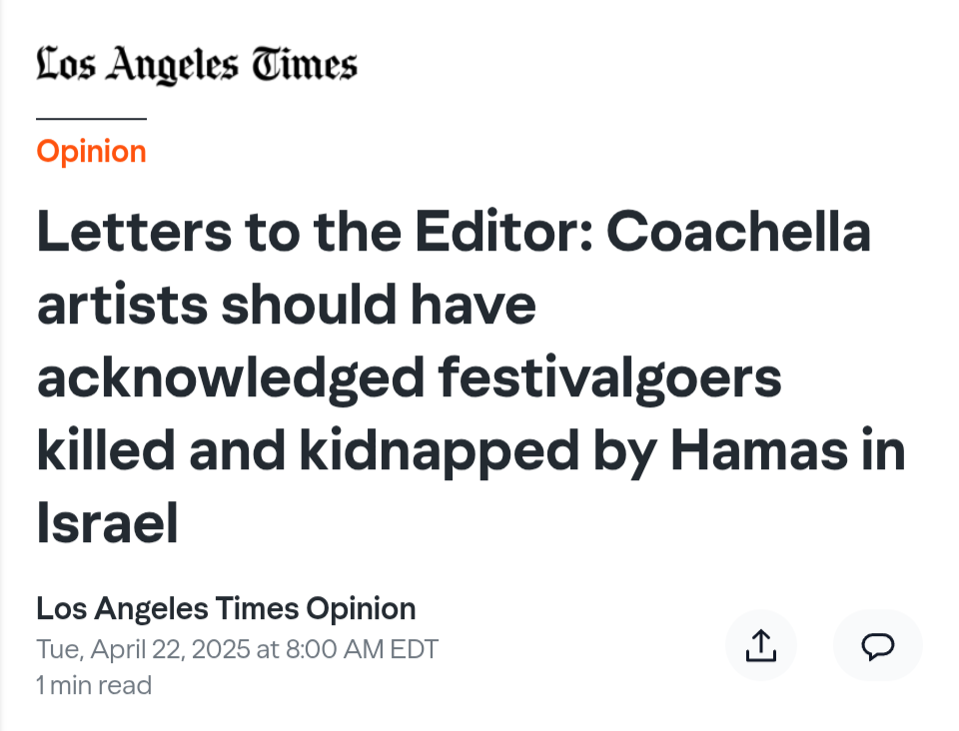The width and height of the screenshot is (959, 731).
Task: Click the horizontal rule above Opinion
Action: [91, 119]
